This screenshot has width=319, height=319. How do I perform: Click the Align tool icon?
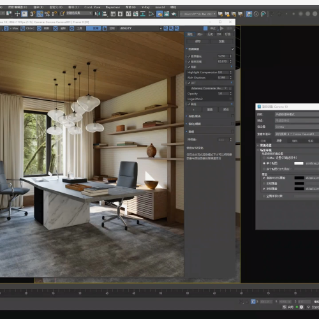tap(105, 14)
